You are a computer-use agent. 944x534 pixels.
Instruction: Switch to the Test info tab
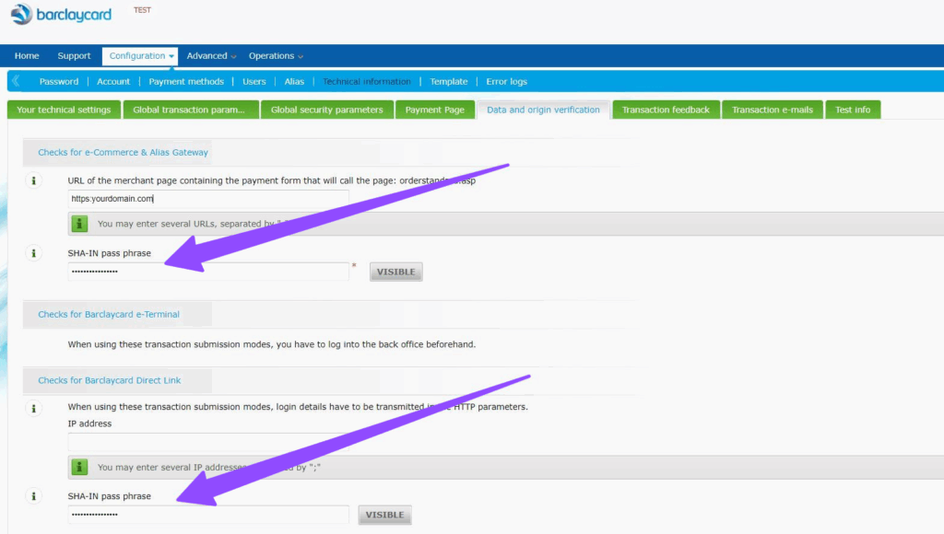pyautogui.click(x=853, y=110)
